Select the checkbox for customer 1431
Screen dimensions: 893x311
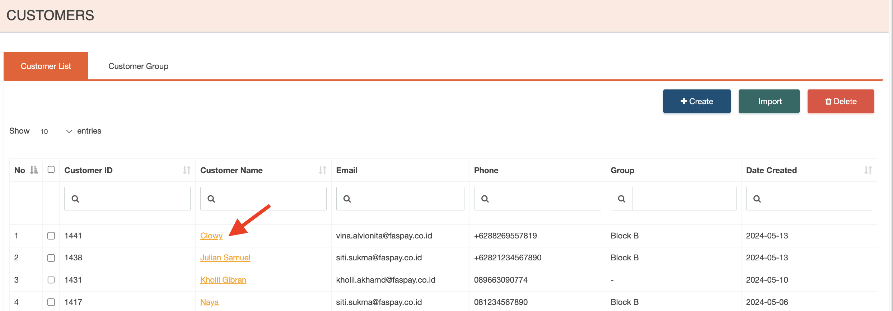[x=51, y=280]
